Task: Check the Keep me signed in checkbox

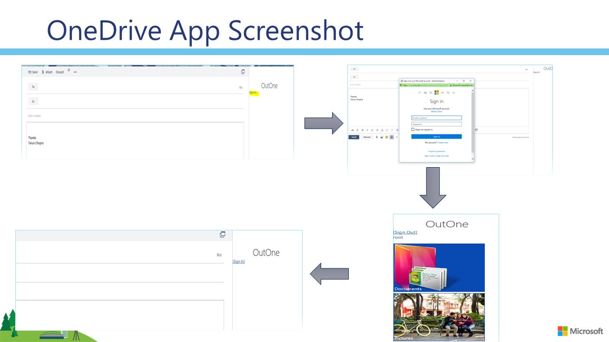Action: click(x=413, y=130)
